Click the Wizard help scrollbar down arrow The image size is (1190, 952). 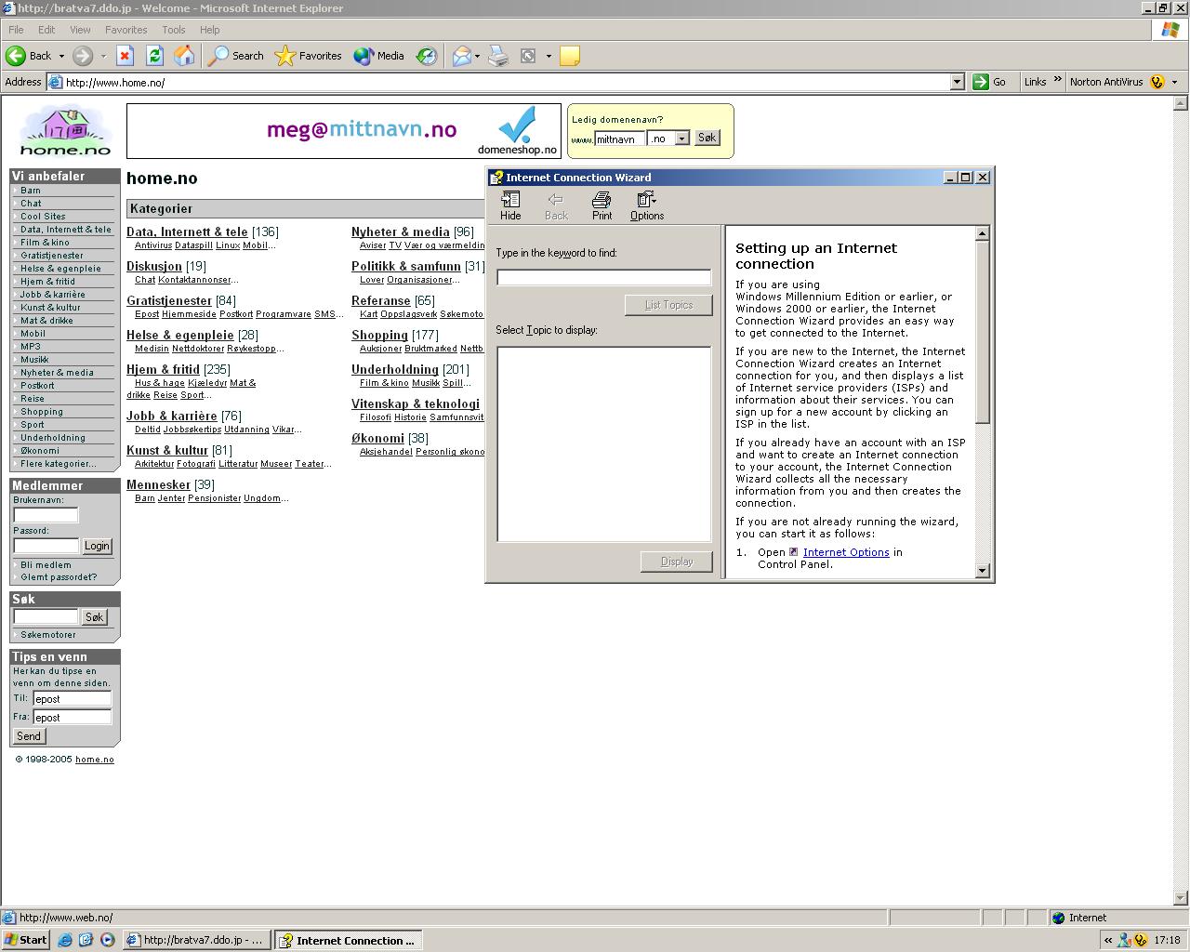(x=983, y=570)
